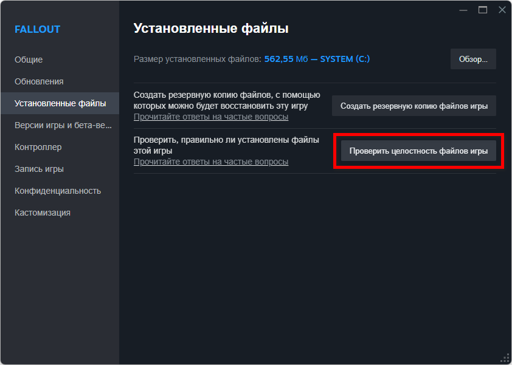This screenshot has height=365, width=512.
Task: Click the Обзор... browse button
Action: [x=473, y=59]
